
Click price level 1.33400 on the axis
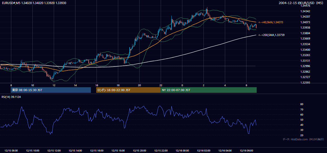point(305,50)
